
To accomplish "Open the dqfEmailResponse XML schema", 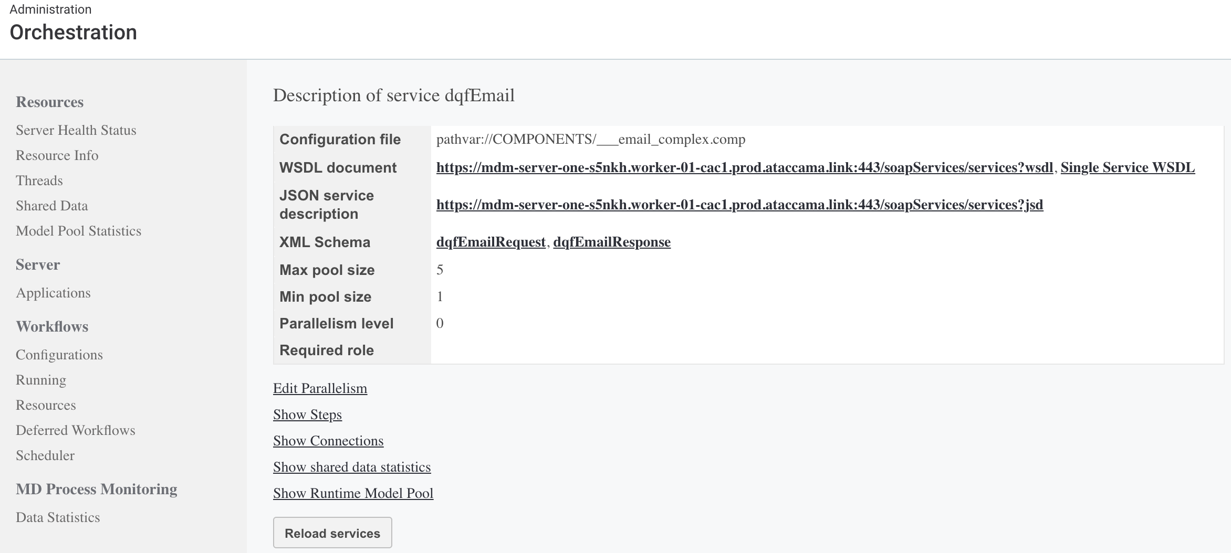I will [612, 242].
